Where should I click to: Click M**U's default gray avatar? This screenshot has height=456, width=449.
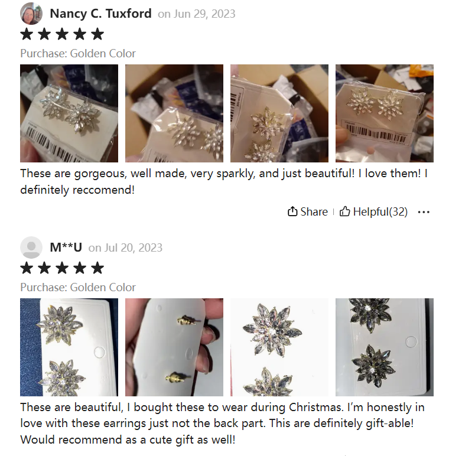point(31,247)
